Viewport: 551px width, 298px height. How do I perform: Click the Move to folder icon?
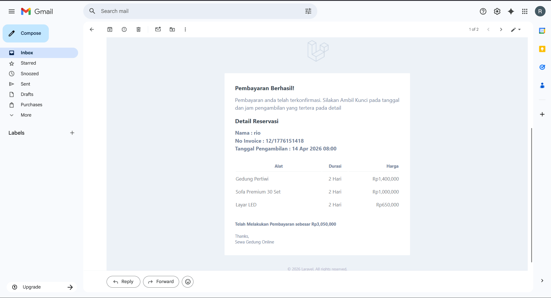click(172, 29)
